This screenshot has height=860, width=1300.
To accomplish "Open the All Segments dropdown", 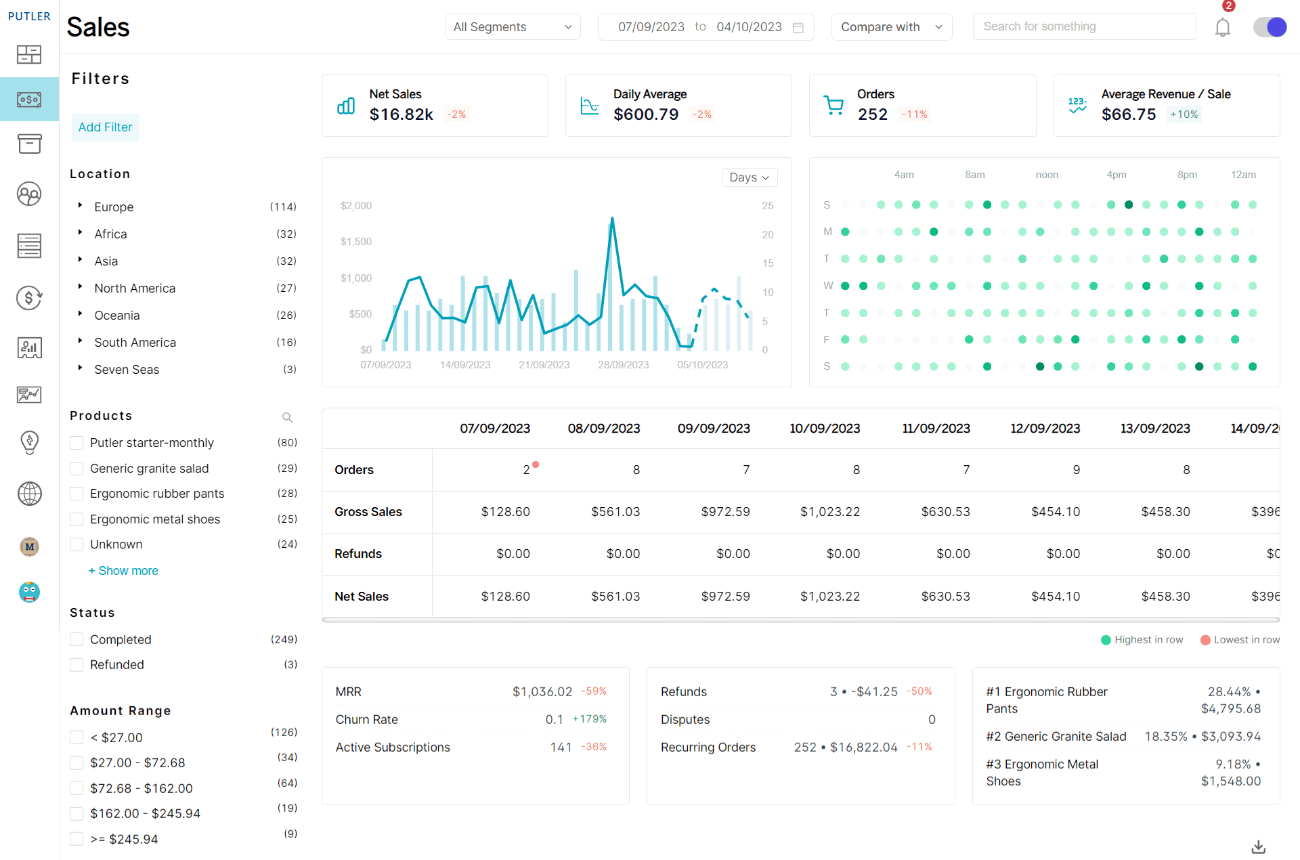I will pyautogui.click(x=513, y=26).
